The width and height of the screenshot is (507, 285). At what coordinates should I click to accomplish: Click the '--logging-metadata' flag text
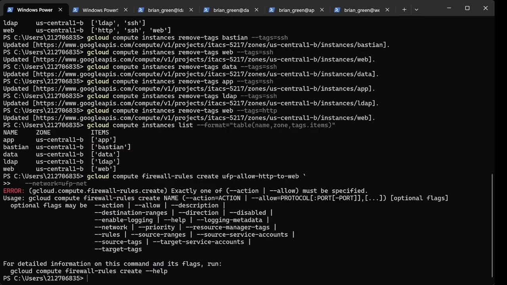[x=229, y=220]
